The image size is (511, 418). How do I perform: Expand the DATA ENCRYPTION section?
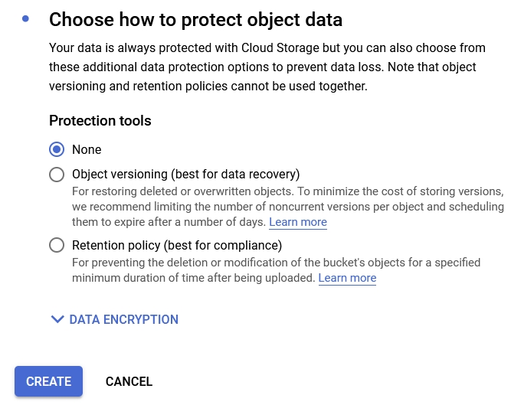pos(115,319)
